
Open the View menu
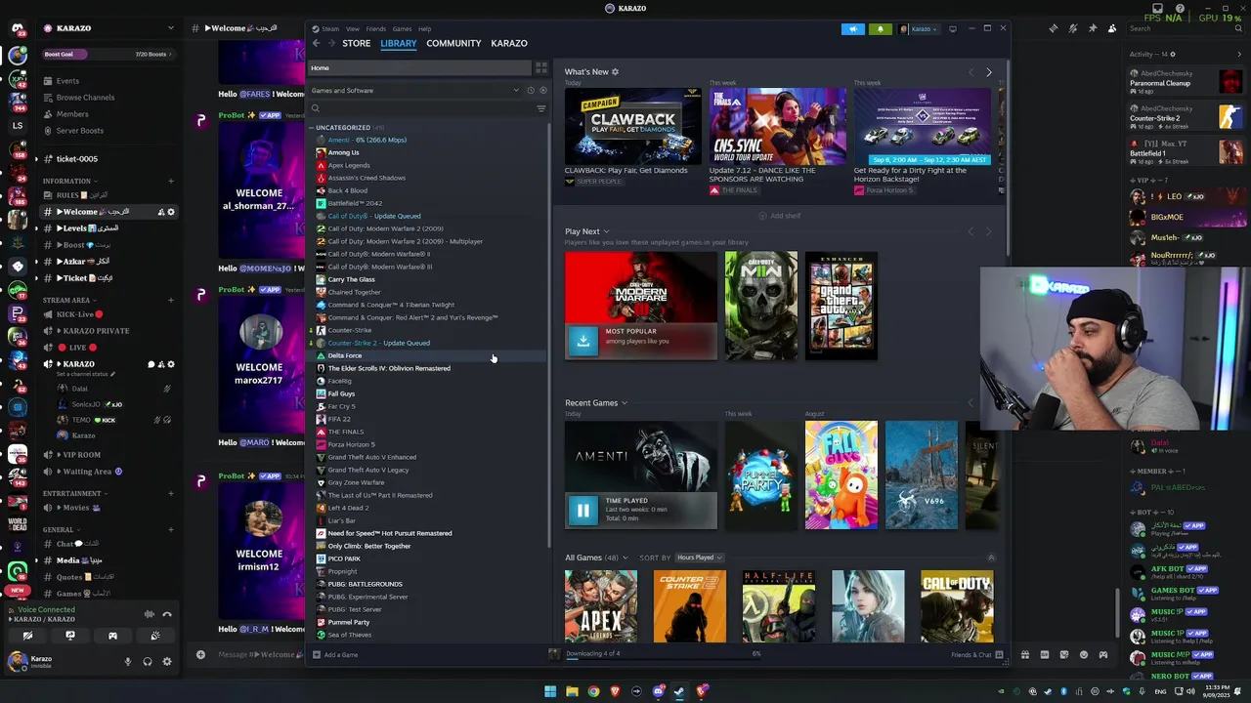click(353, 29)
